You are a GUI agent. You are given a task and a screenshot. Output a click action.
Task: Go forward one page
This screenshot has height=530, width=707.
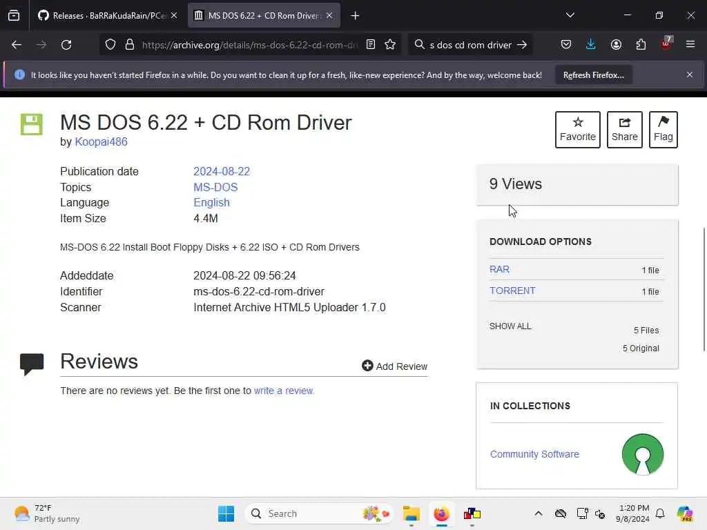point(41,45)
